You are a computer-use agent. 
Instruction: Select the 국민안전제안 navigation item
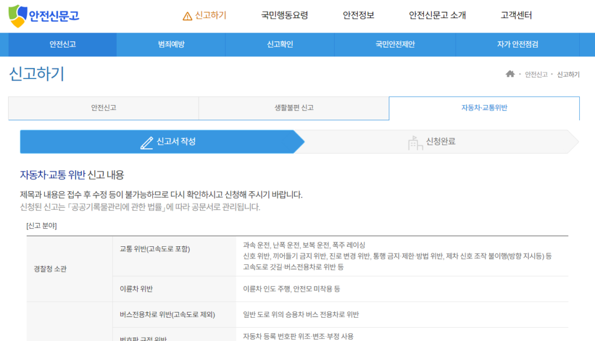pos(395,44)
